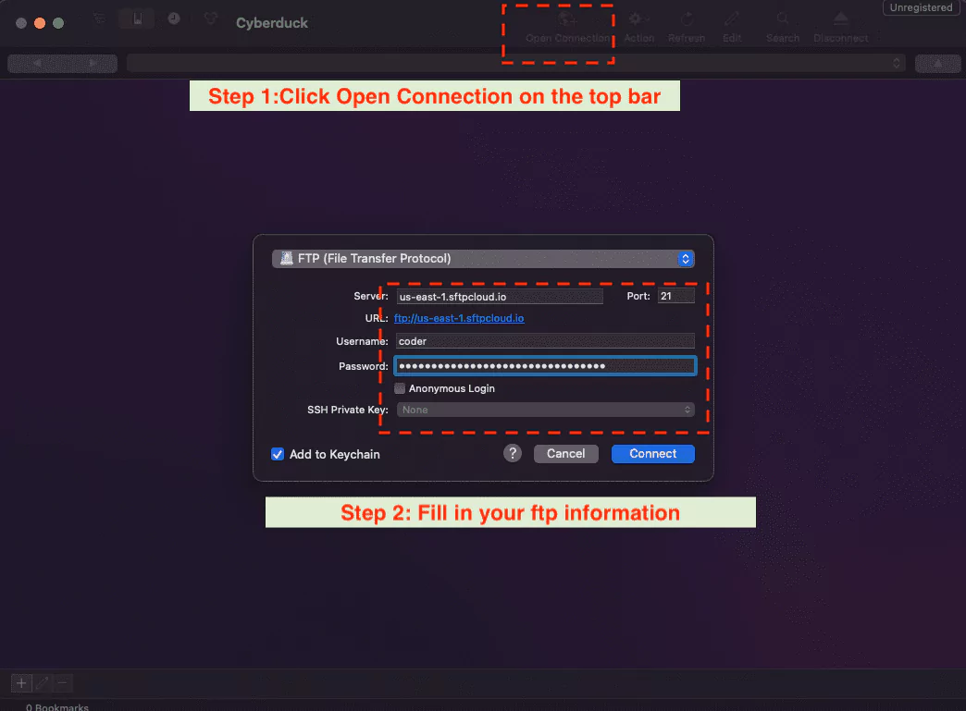The image size is (966, 711).
Task: Add a bookmark with plus button
Action: pos(21,683)
